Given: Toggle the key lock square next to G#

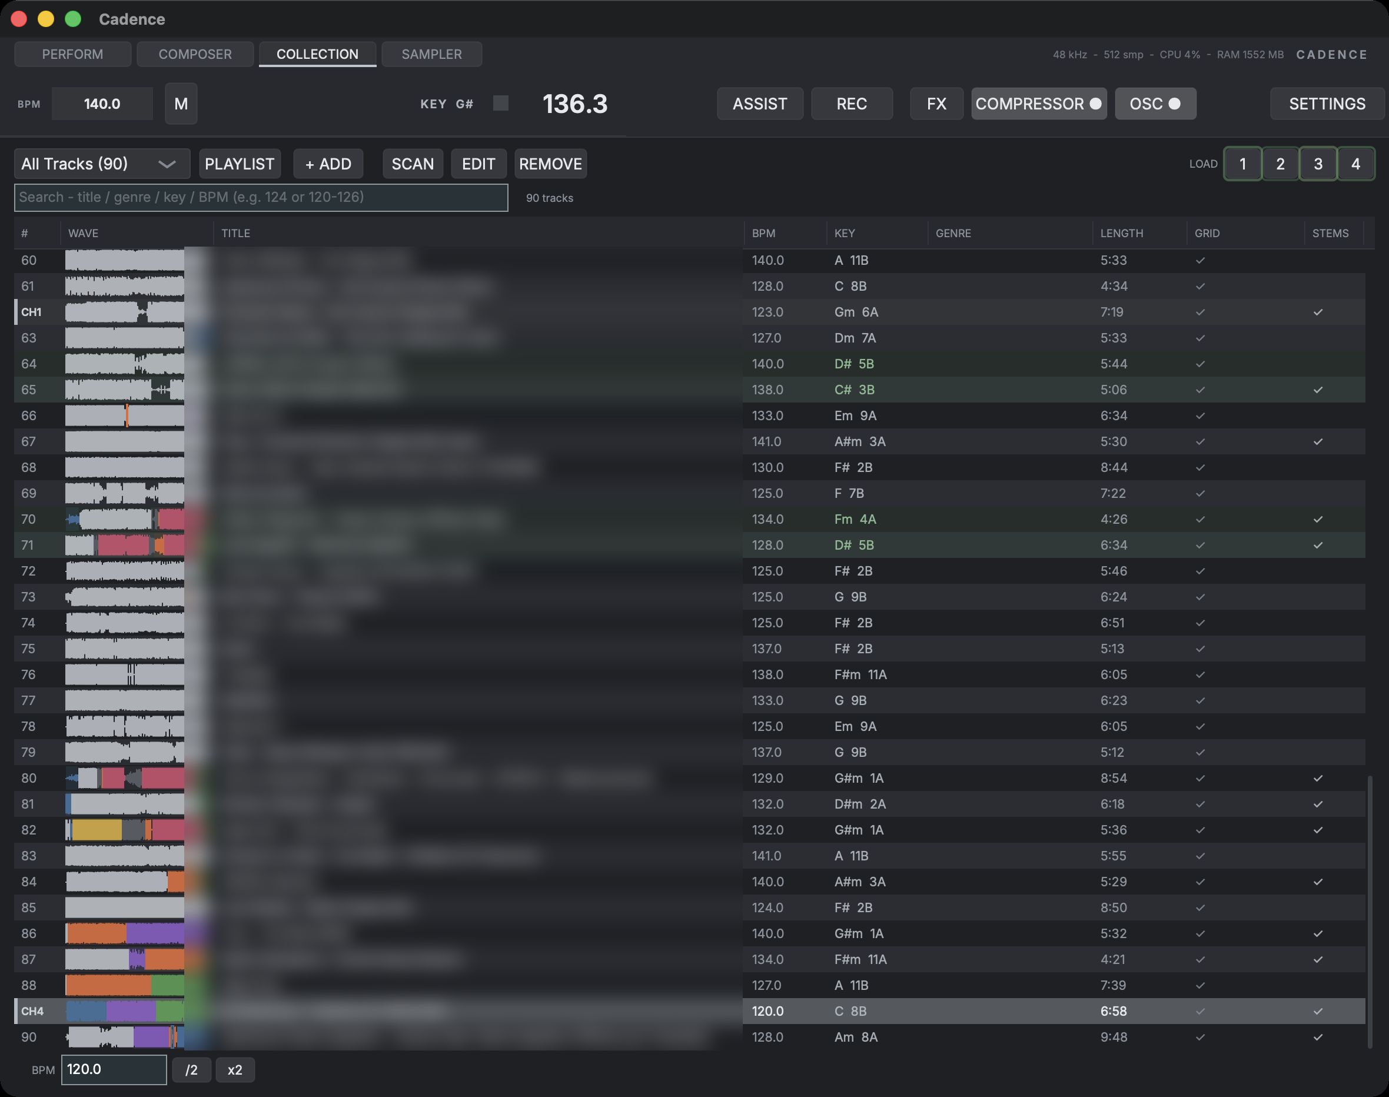Looking at the screenshot, I should pos(501,103).
